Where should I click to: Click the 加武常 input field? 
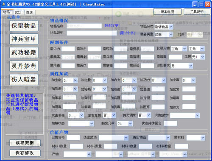pos(189,89)
